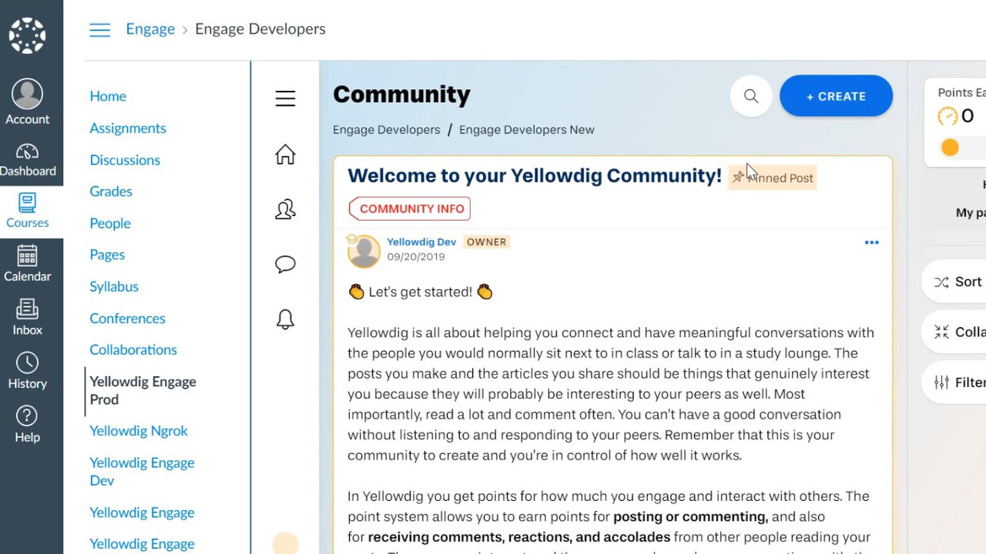Select Yellowdig Engage Prod in course navigation

click(x=143, y=391)
